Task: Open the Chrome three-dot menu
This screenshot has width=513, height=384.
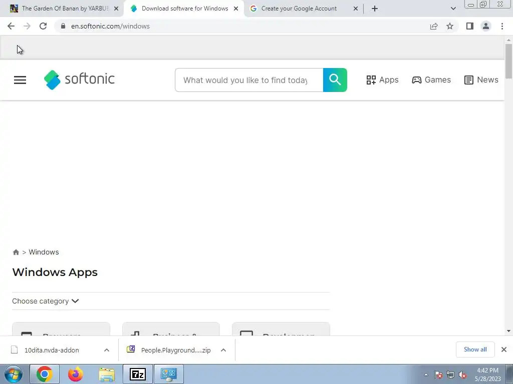Action: pos(502,26)
